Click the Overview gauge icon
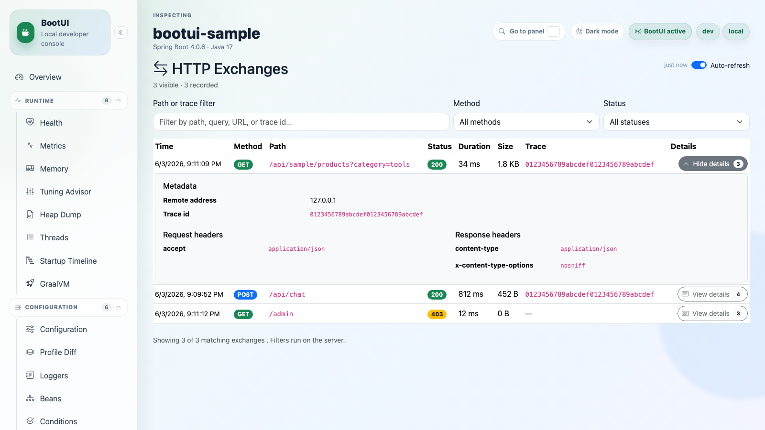The width and height of the screenshot is (765, 430). (x=20, y=77)
